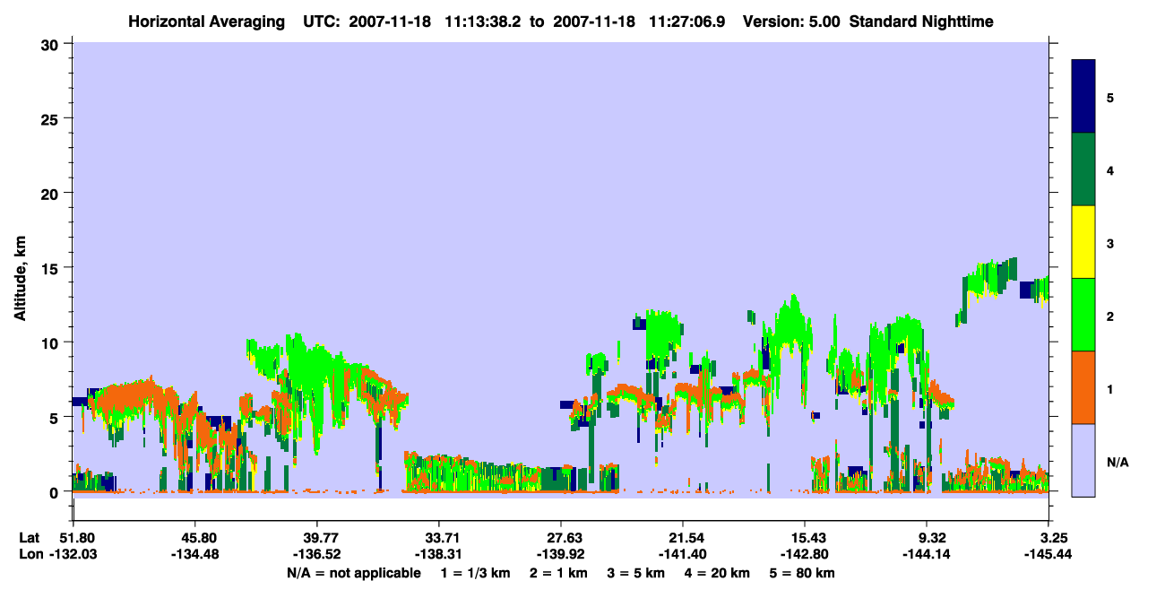The width and height of the screenshot is (1165, 598).
Task: Click the colorbar label 1
Action: click(1110, 388)
